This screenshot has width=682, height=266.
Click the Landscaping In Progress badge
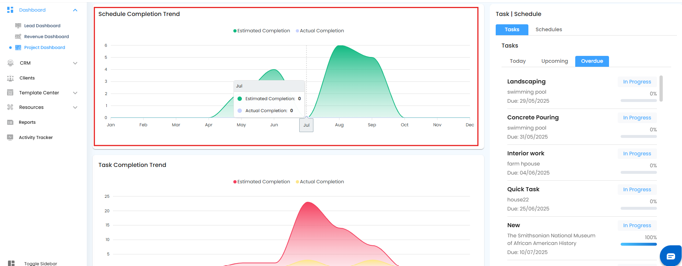pos(637,82)
